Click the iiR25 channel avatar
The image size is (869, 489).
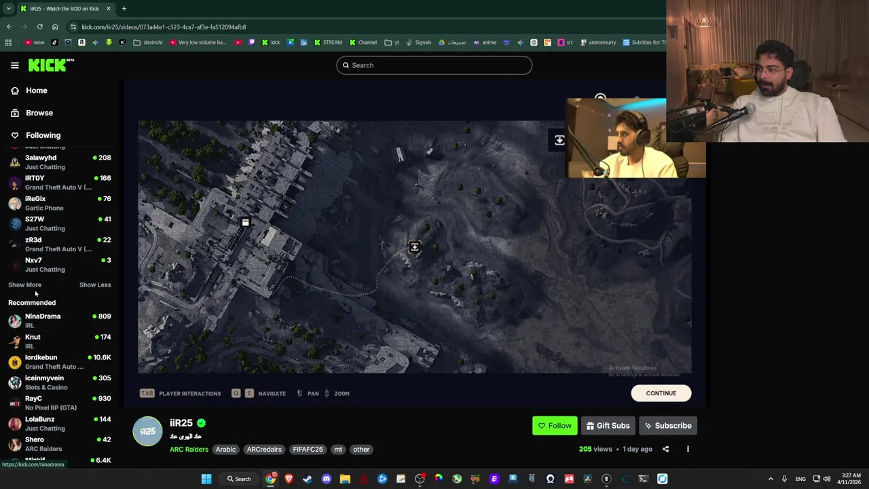[x=147, y=431]
